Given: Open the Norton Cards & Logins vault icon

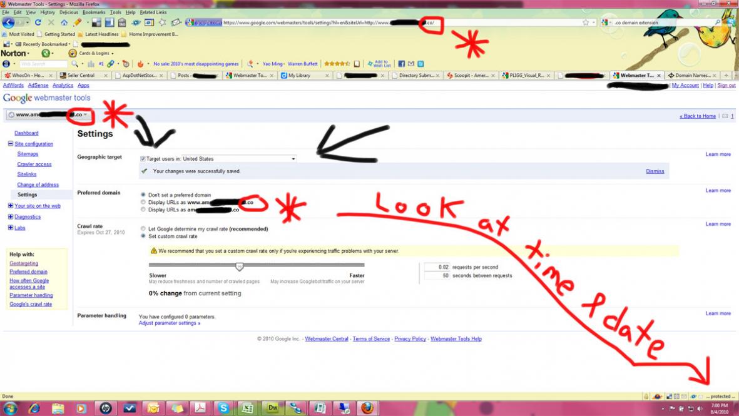Looking at the screenshot, I should 73,53.
